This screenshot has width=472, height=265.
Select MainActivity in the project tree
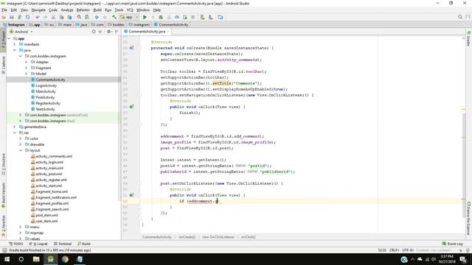pyautogui.click(x=46, y=91)
